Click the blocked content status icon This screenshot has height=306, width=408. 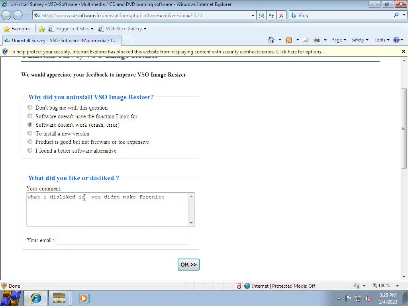[237, 286]
